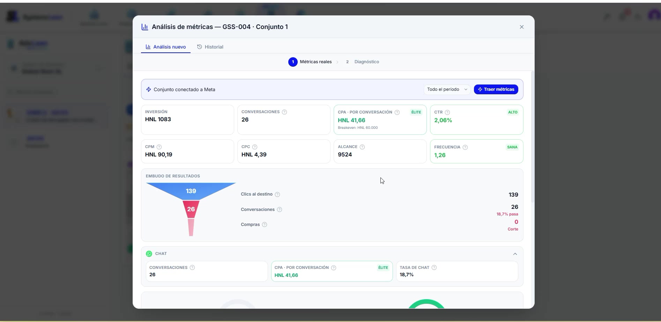Click the CPC value HNL 4,39

coord(254,155)
